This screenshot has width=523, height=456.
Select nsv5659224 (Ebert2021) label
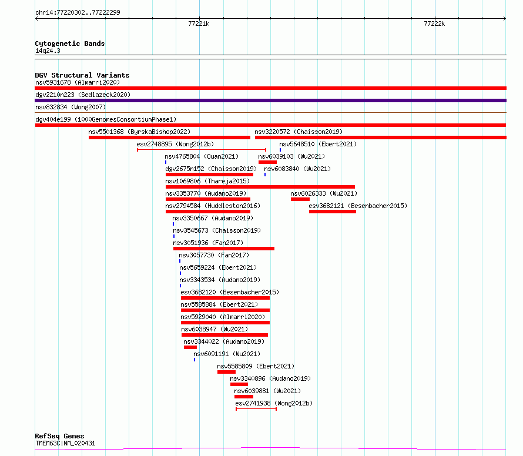tap(218, 267)
